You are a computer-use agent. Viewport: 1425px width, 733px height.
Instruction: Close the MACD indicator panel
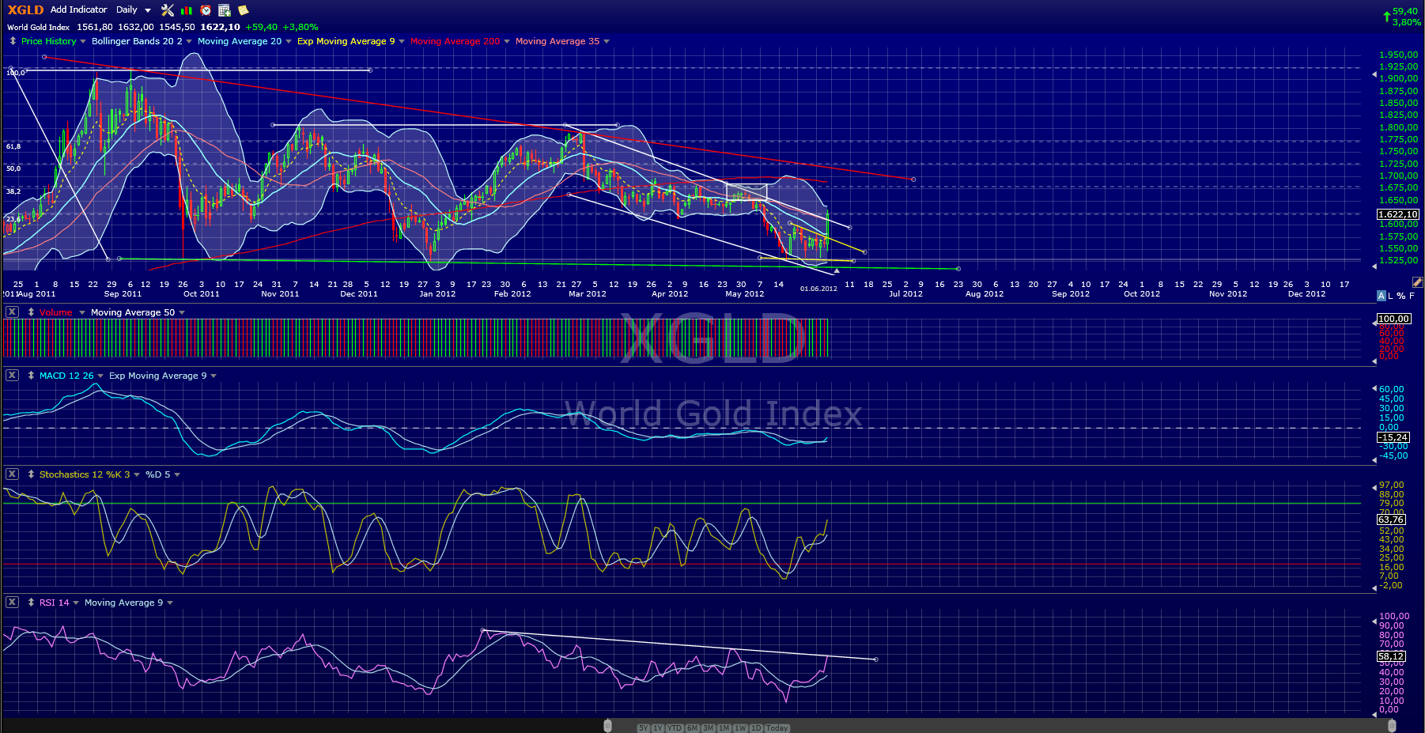[12, 376]
